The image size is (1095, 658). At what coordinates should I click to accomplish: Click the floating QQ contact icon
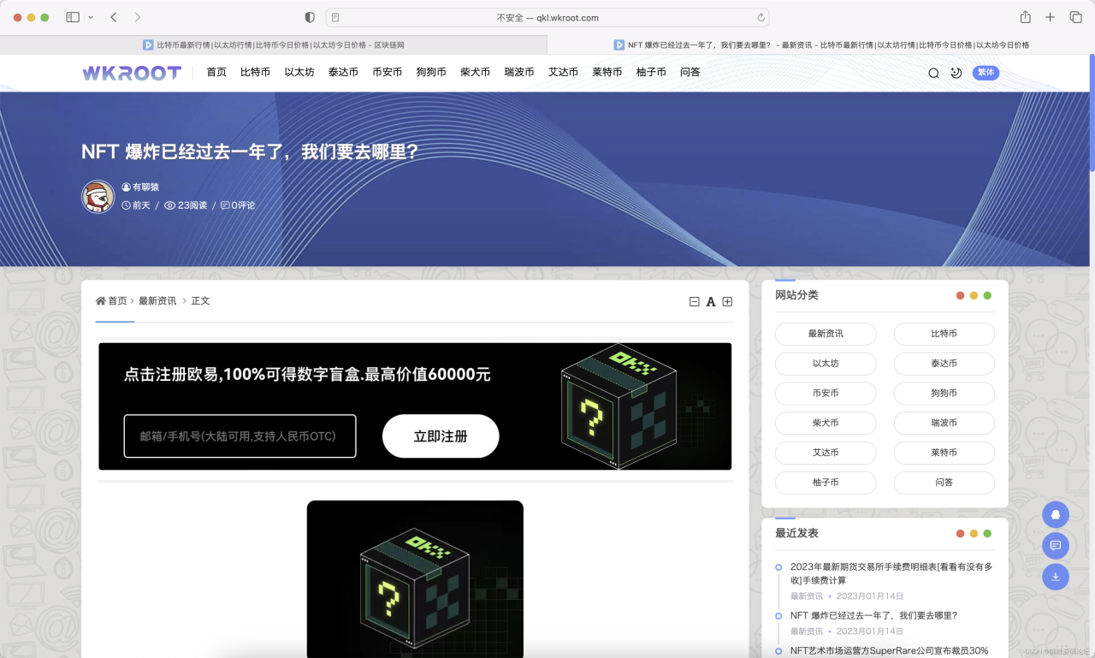tap(1056, 514)
